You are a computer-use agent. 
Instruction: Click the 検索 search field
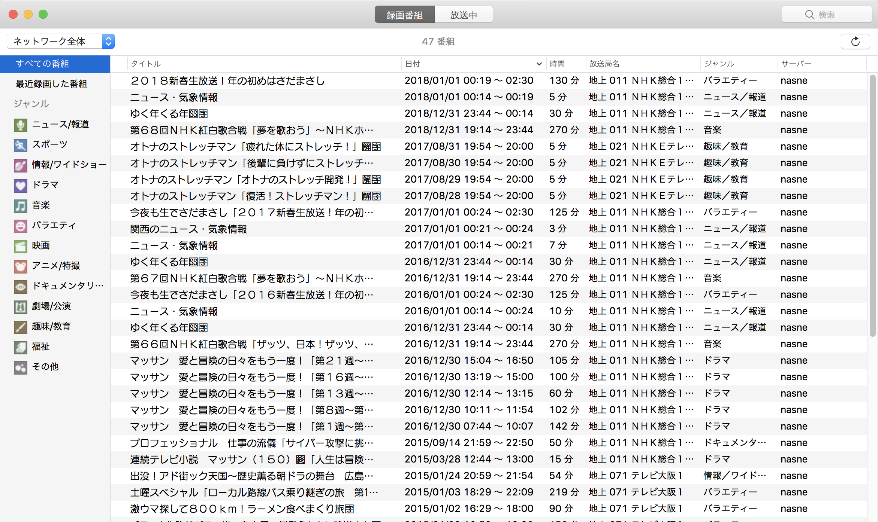point(826,15)
